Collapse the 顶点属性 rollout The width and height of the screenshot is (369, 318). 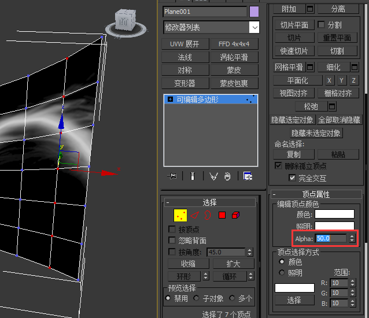316,194
